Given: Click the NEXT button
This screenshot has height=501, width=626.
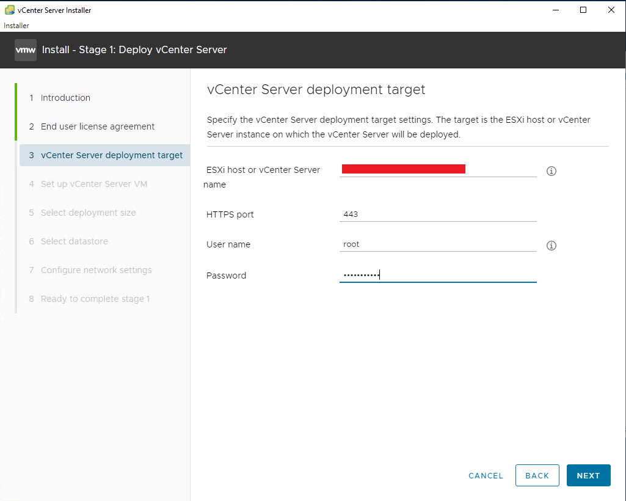Looking at the screenshot, I should tap(589, 475).
